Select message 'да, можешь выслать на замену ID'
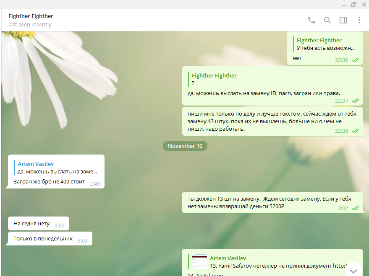This screenshot has width=369, height=276. click(x=264, y=93)
